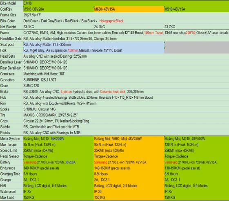Click the Frame row label
The height and width of the screenshot is (201, 229).
click(11, 33)
